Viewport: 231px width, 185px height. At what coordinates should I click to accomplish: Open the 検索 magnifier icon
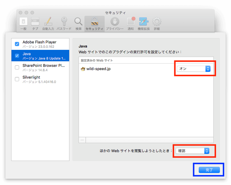[78, 23]
